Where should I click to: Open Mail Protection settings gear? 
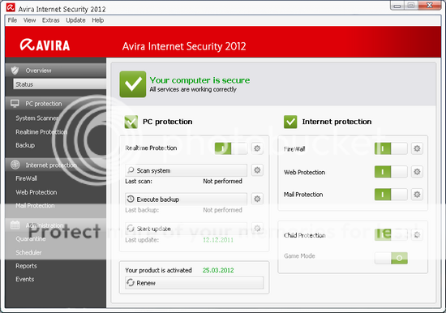(417, 195)
